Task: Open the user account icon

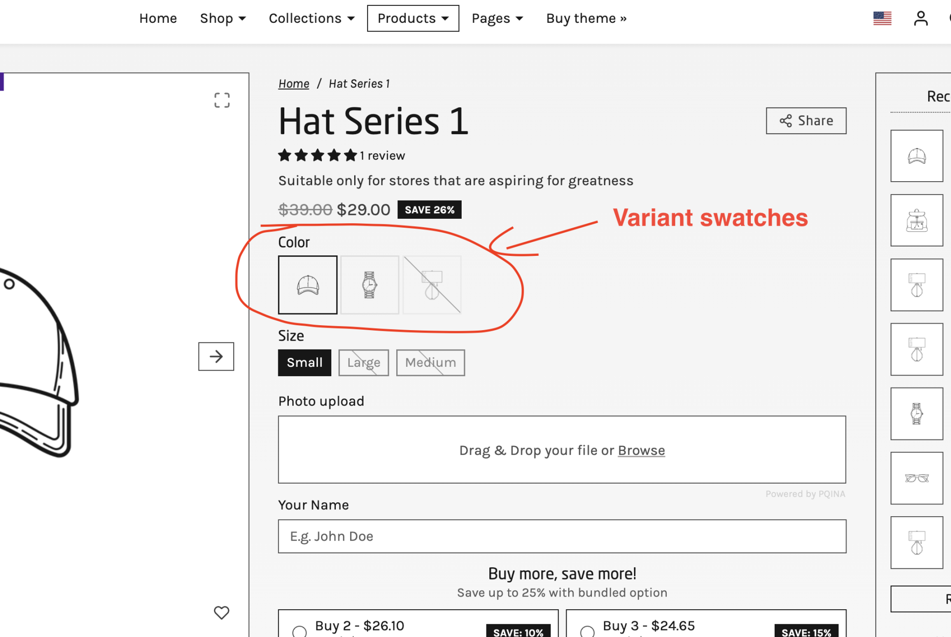Action: coord(920,19)
